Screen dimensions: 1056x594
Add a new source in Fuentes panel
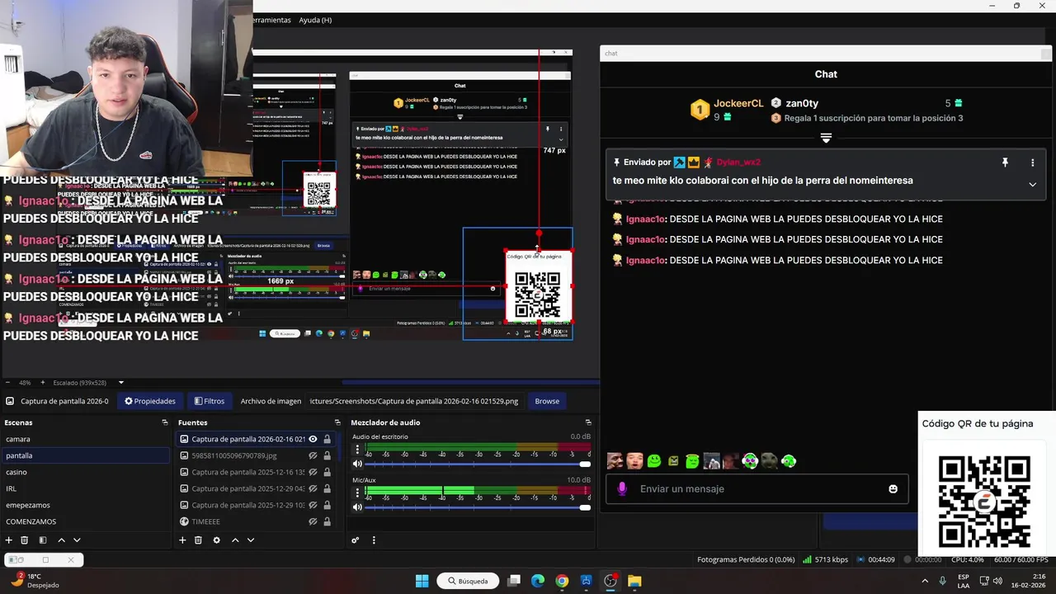182,540
